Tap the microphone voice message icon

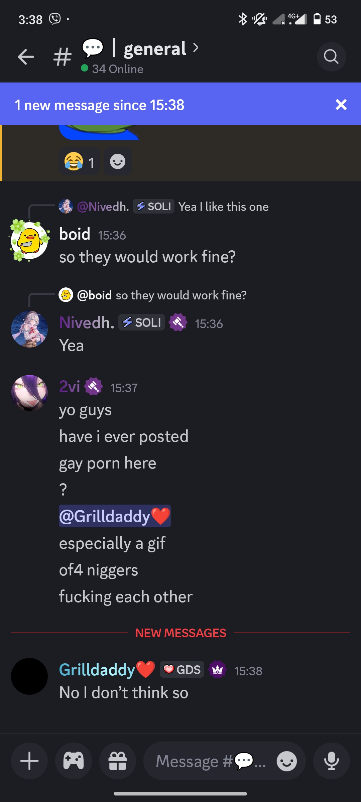point(331,761)
